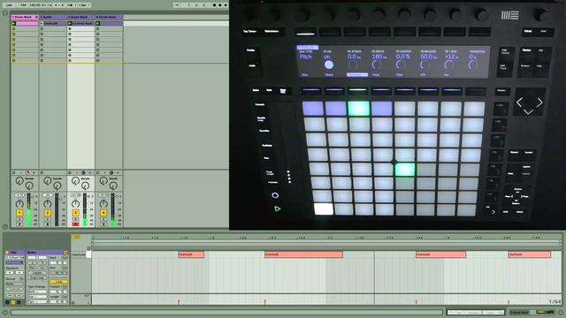The height and width of the screenshot is (318, 566).
Task: Click the pan knob on track 2
Action: tap(47, 204)
